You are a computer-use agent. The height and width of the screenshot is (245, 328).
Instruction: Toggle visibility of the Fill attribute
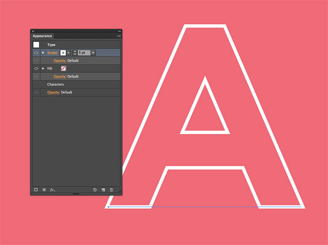click(36, 68)
